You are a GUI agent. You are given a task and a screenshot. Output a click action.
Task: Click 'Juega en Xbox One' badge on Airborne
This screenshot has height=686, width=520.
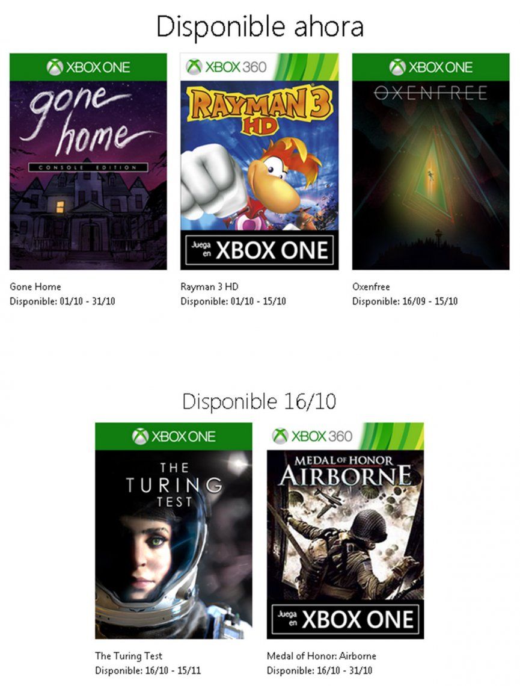(x=345, y=619)
